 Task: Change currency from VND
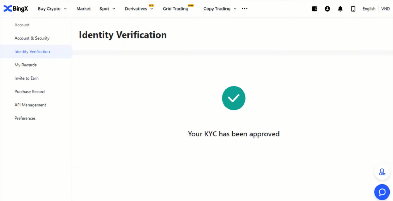(x=386, y=9)
